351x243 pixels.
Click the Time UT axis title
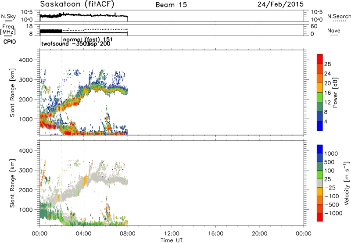click(172, 240)
